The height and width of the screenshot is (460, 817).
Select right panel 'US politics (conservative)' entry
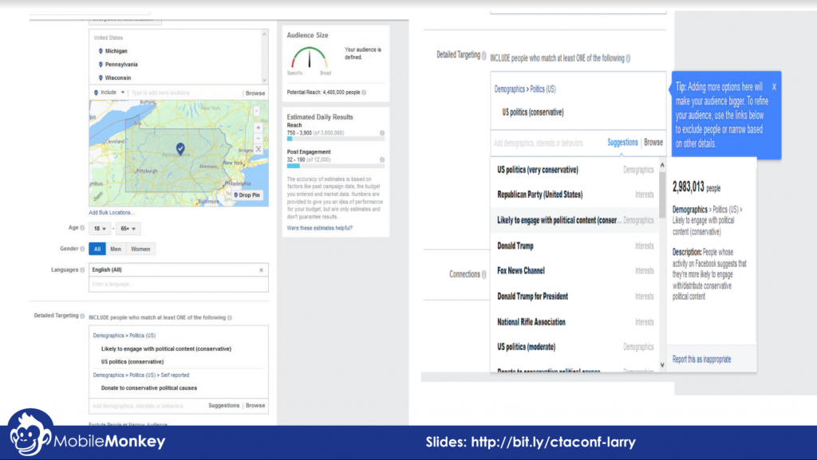533,112
